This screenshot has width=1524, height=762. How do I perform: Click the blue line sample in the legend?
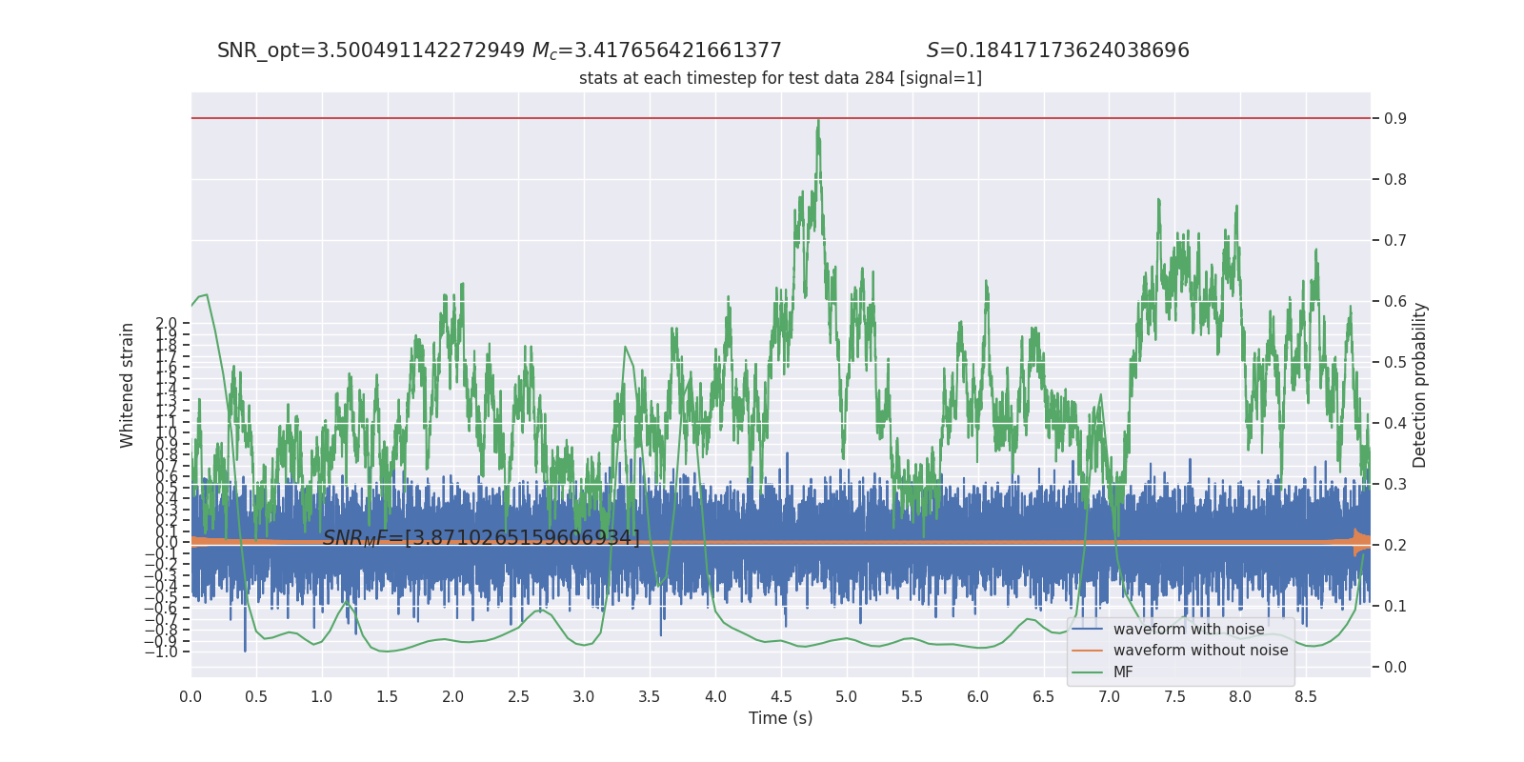[x=1087, y=630]
